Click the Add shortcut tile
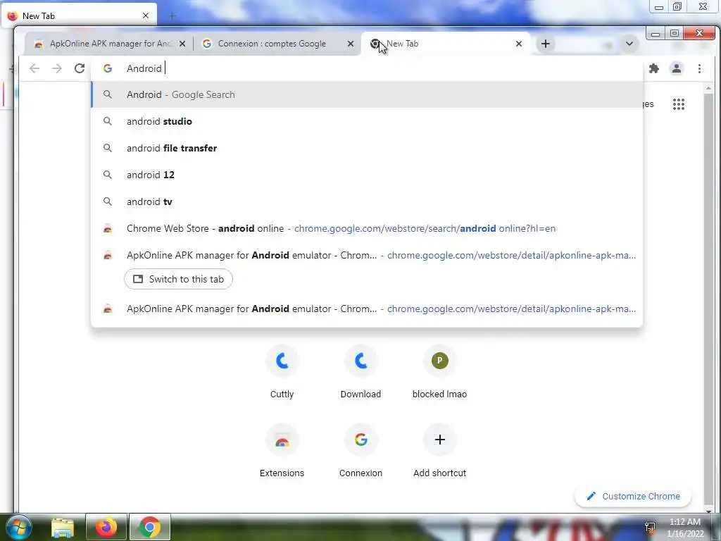 [439, 452]
